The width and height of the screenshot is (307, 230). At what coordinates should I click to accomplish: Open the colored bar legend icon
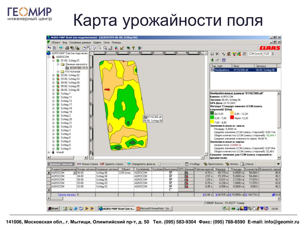pos(117,48)
